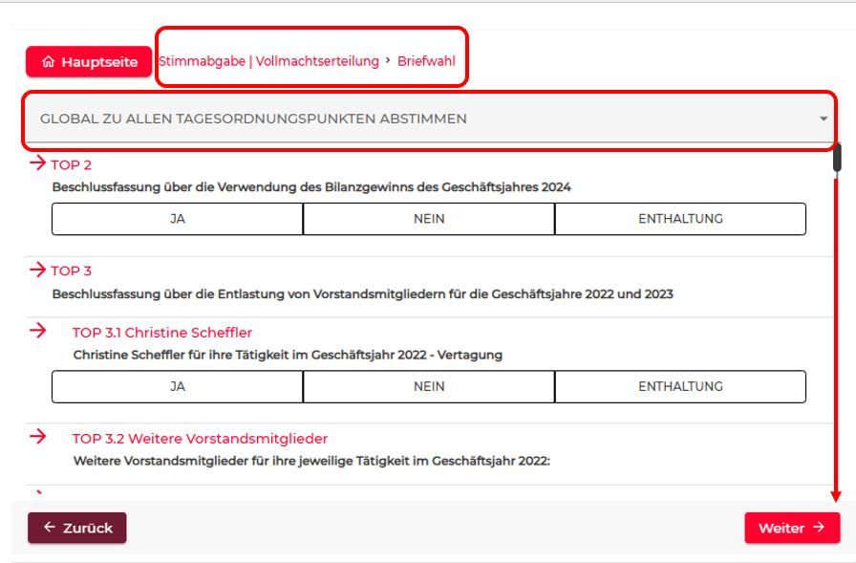Click the red arrow icon next to TOP 2
The width and height of the screenshot is (856, 563).
tap(37, 162)
